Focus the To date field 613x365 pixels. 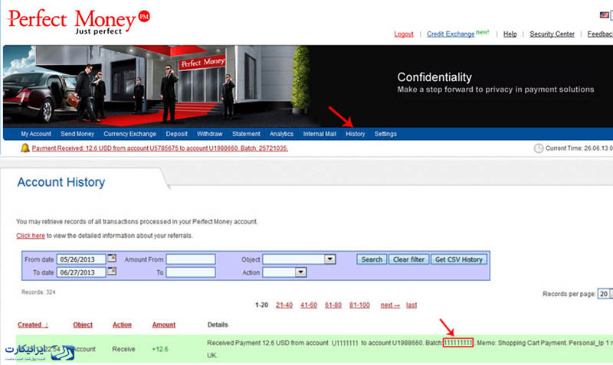(81, 272)
